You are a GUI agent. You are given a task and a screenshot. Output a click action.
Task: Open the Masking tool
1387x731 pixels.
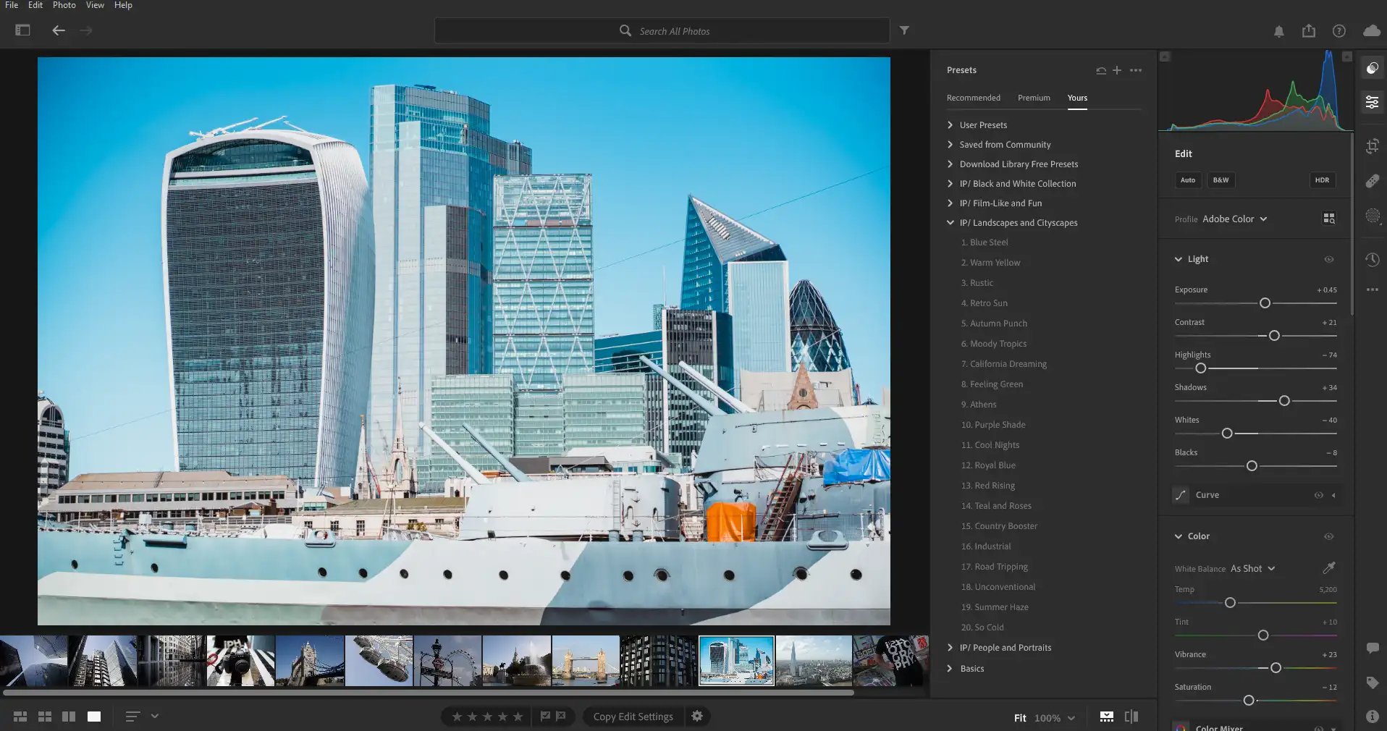(1372, 216)
